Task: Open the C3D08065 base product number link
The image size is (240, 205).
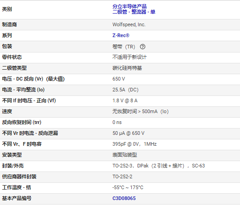Action: coord(124,198)
